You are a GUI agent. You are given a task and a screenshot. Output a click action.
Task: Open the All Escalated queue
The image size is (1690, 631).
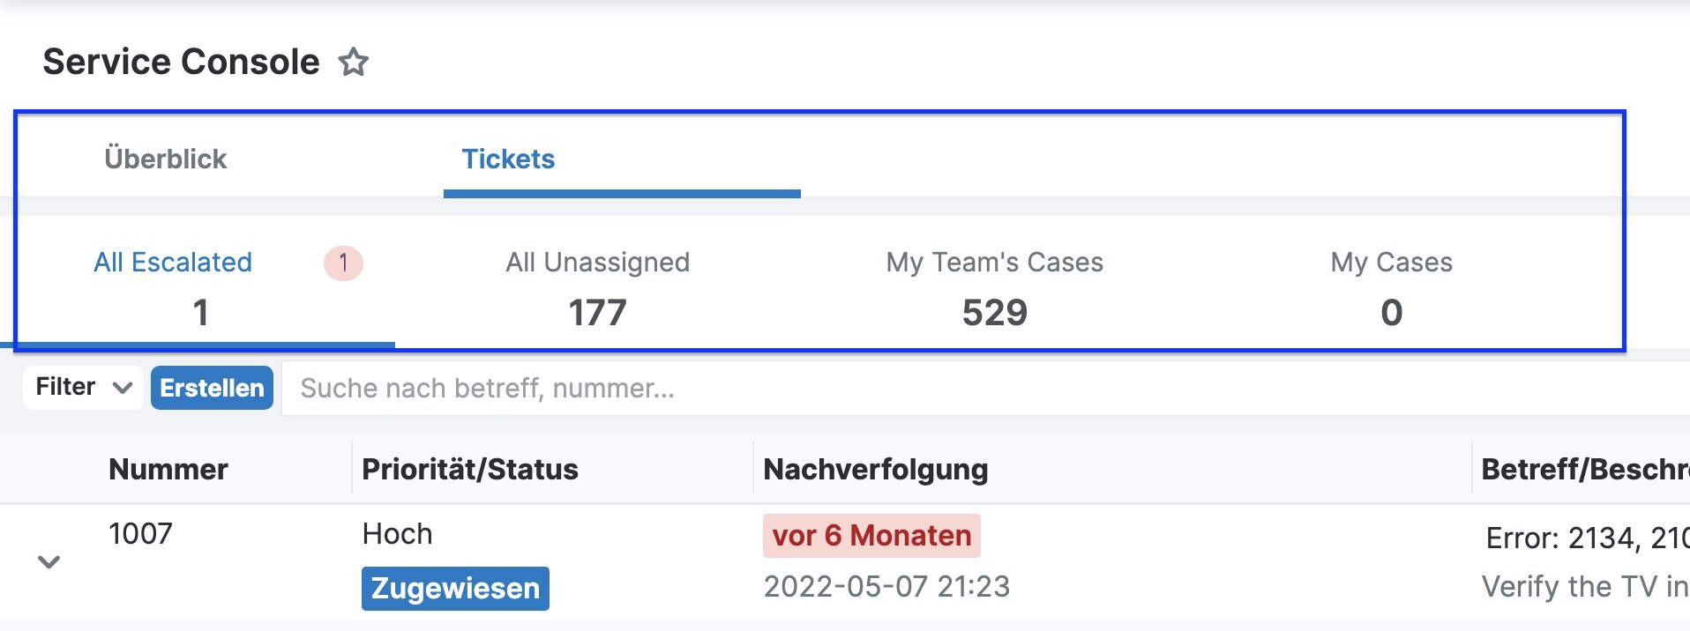tap(173, 263)
